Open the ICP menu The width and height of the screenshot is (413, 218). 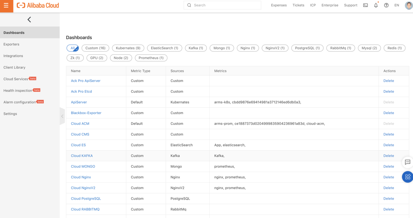click(313, 5)
